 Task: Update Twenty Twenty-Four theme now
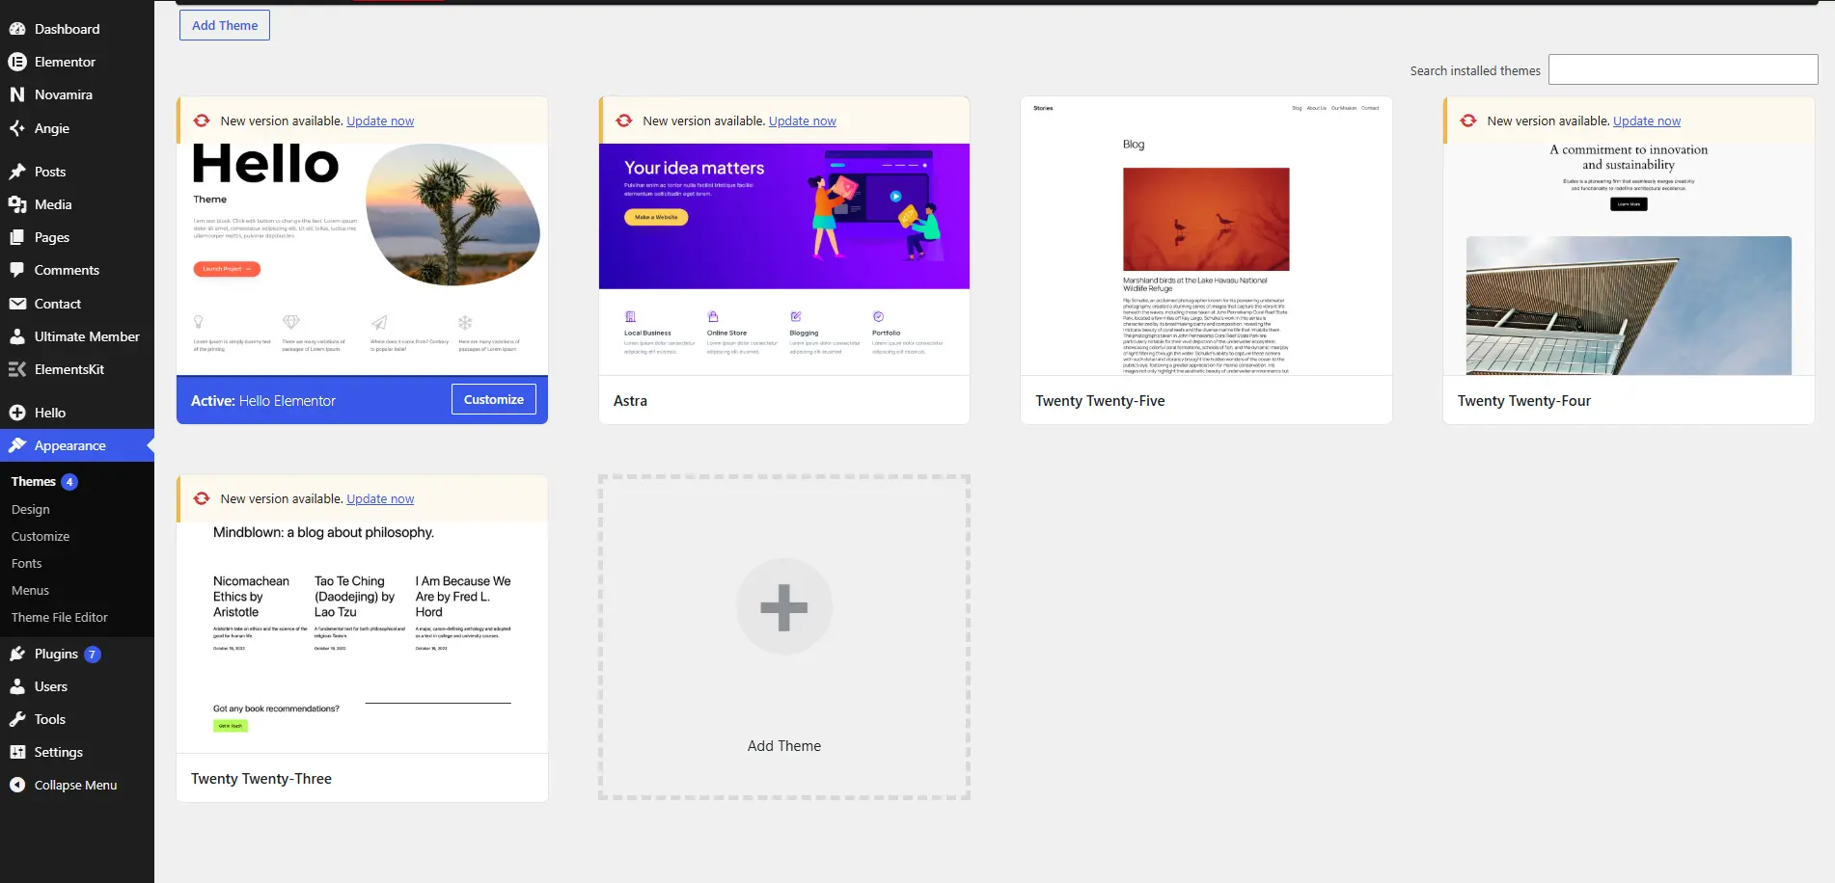click(x=1647, y=120)
